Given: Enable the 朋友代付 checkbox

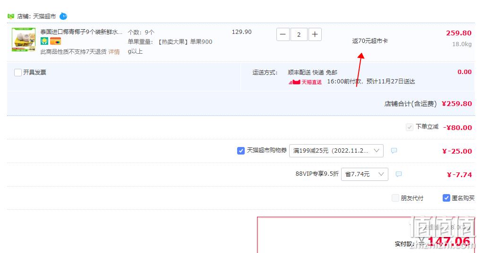Looking at the screenshot, I should tap(395, 198).
